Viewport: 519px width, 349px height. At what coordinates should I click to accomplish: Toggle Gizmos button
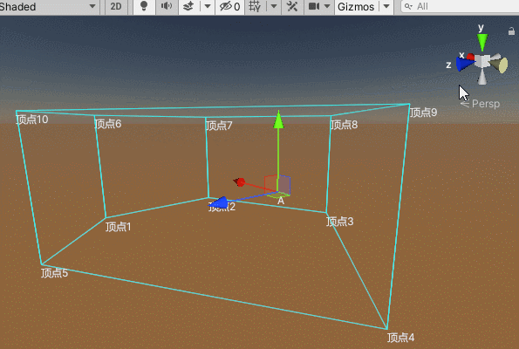point(356,7)
